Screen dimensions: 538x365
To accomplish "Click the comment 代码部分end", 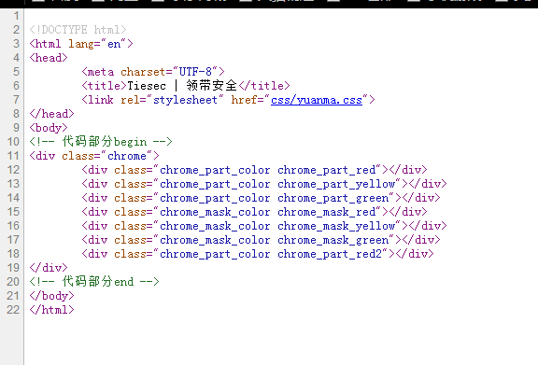I will point(94,281).
